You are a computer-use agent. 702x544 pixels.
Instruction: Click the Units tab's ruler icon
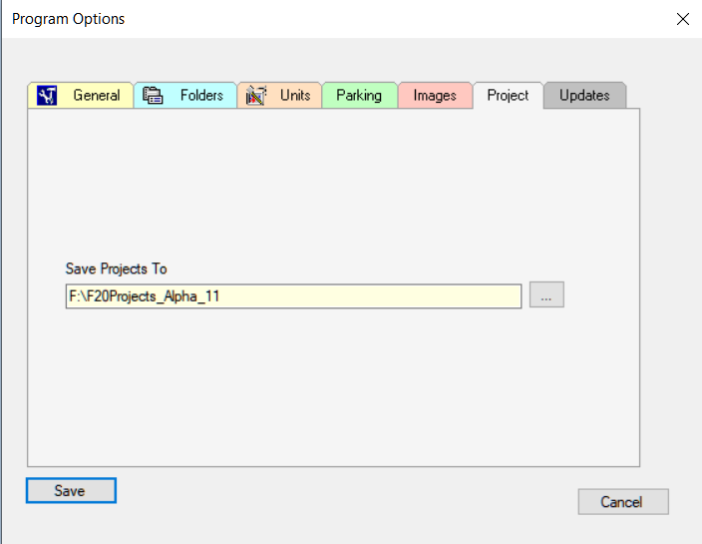click(x=256, y=96)
